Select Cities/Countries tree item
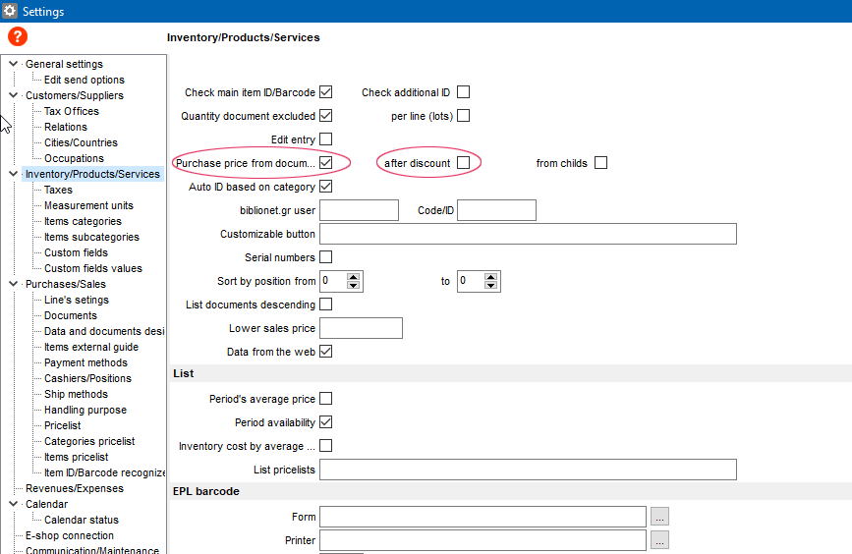The width and height of the screenshot is (852, 554). pyautogui.click(x=81, y=142)
